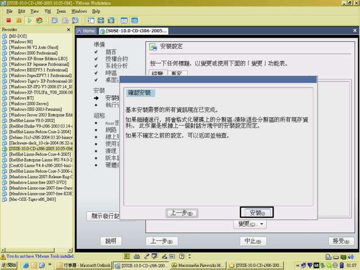Open the SUSE folder taskbar button
This screenshot has height=270, width=360.
[256, 265]
